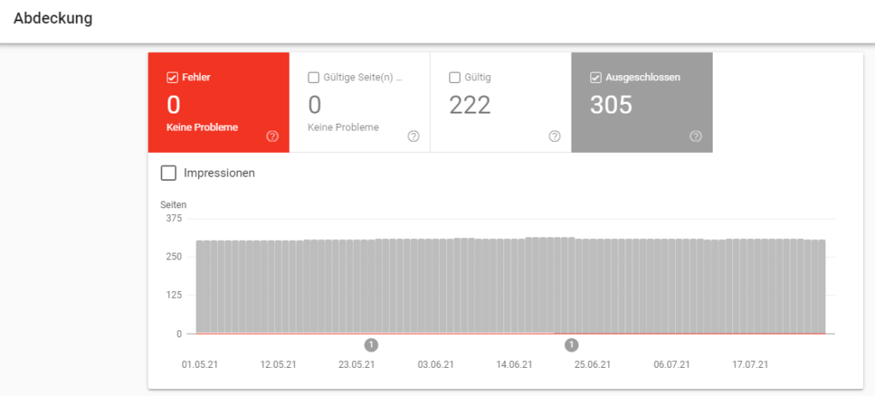Uncheck the Fehler checkbox
The width and height of the screenshot is (875, 396).
[x=172, y=77]
